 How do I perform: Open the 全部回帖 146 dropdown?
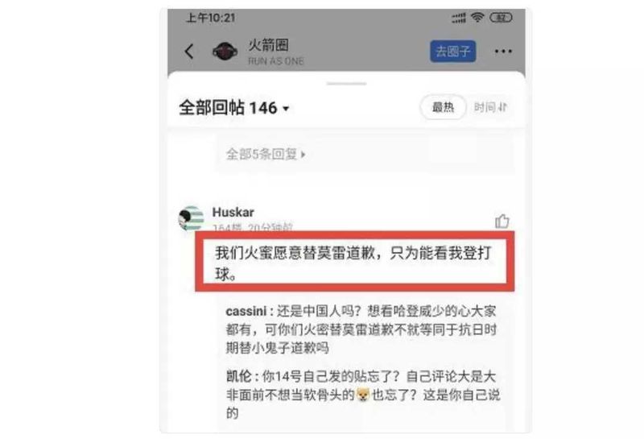234,108
